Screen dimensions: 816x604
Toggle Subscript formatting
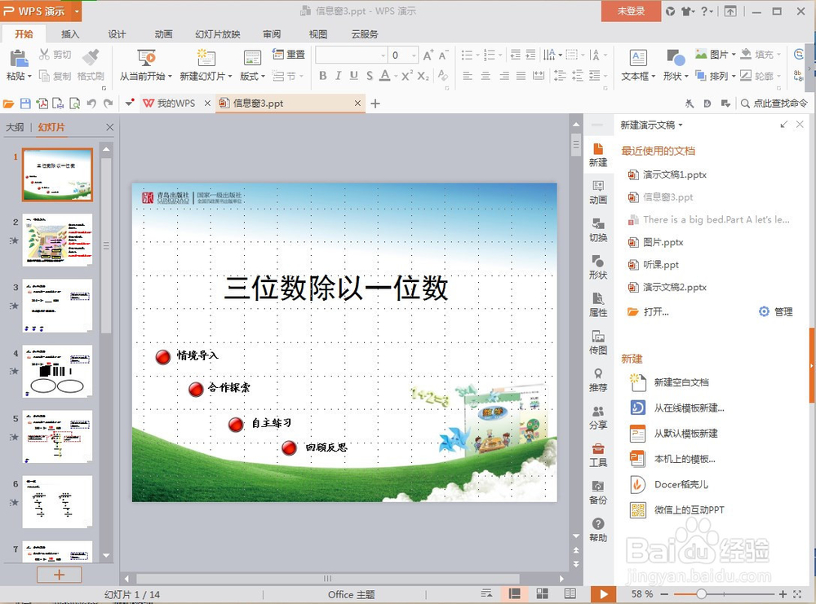423,76
